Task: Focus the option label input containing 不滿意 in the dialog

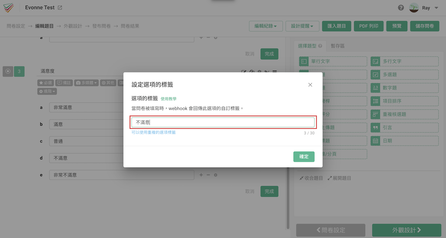Action: click(223, 122)
